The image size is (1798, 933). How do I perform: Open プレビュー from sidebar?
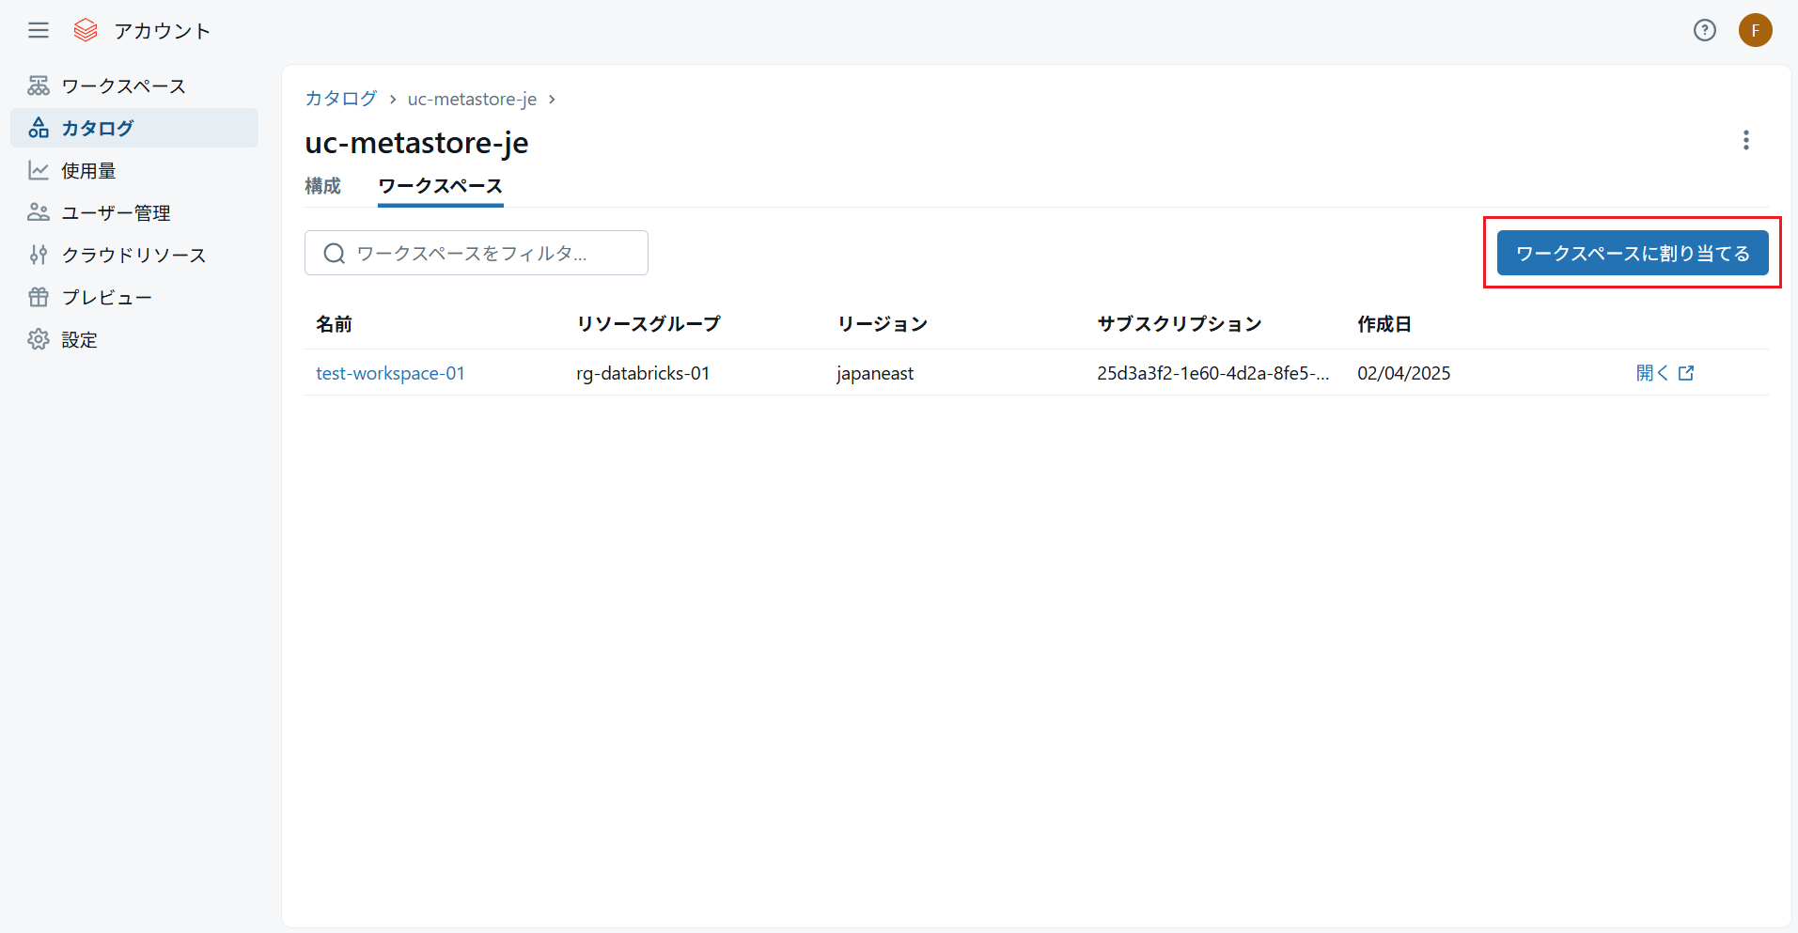(134, 297)
